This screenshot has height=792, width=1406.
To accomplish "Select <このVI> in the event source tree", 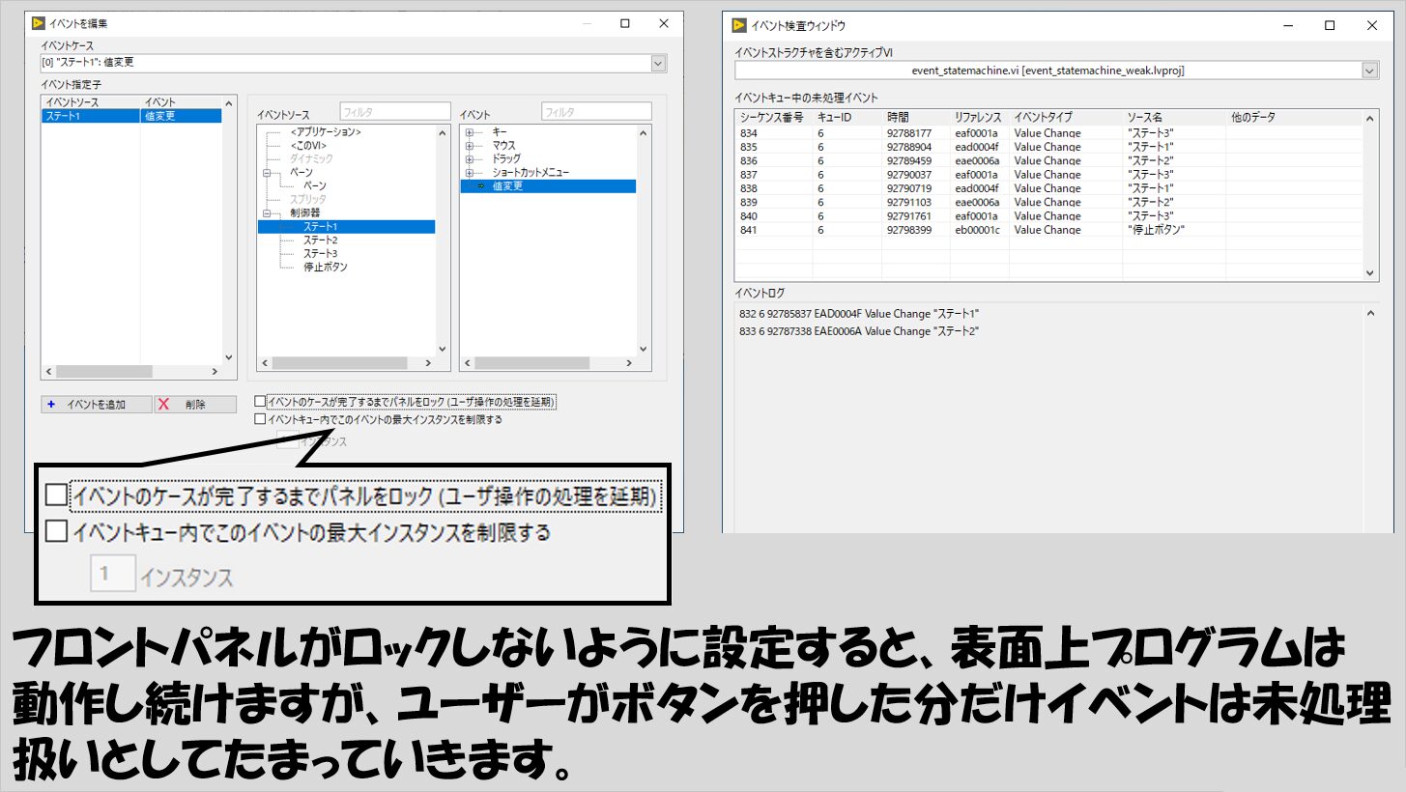I will tap(310, 145).
